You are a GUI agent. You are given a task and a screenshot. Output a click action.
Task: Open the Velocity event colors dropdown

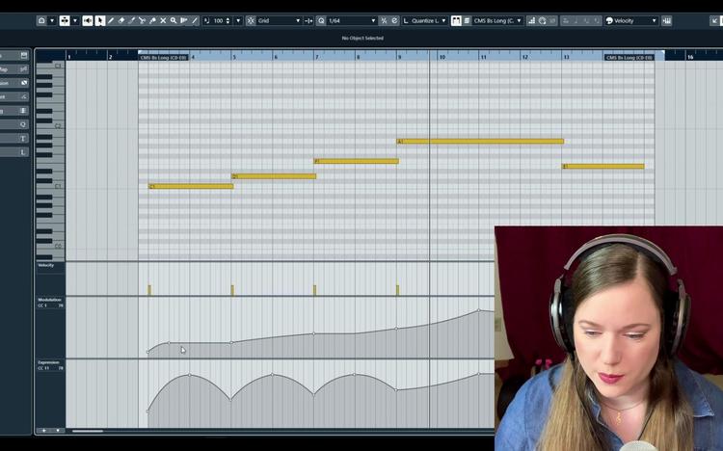631,21
